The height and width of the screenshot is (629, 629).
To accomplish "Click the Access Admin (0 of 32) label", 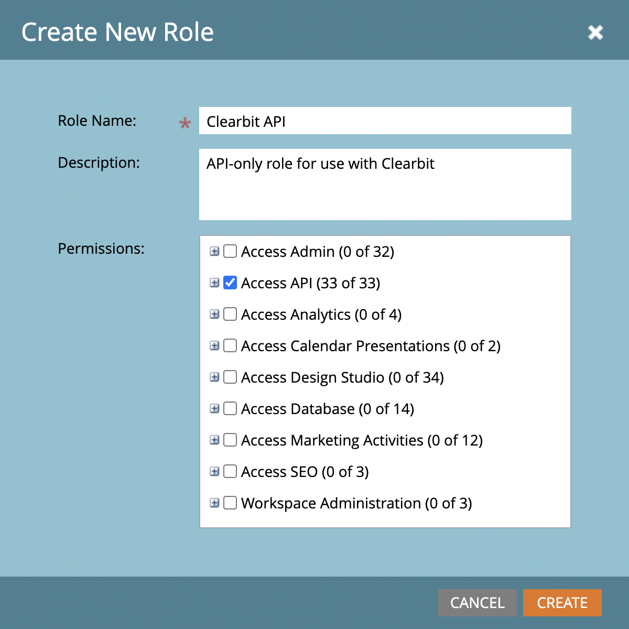I will point(318,252).
